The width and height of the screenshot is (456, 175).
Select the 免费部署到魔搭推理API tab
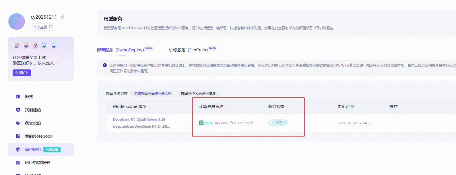[152, 94]
